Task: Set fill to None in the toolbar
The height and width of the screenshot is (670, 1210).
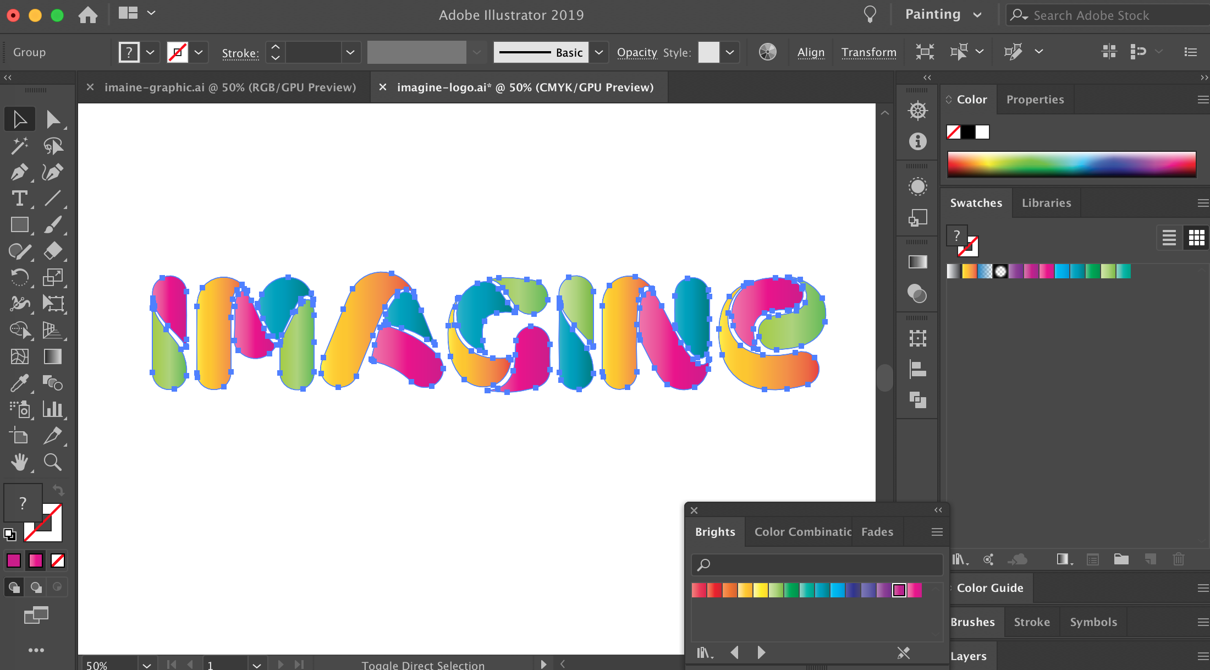Action: [177, 52]
